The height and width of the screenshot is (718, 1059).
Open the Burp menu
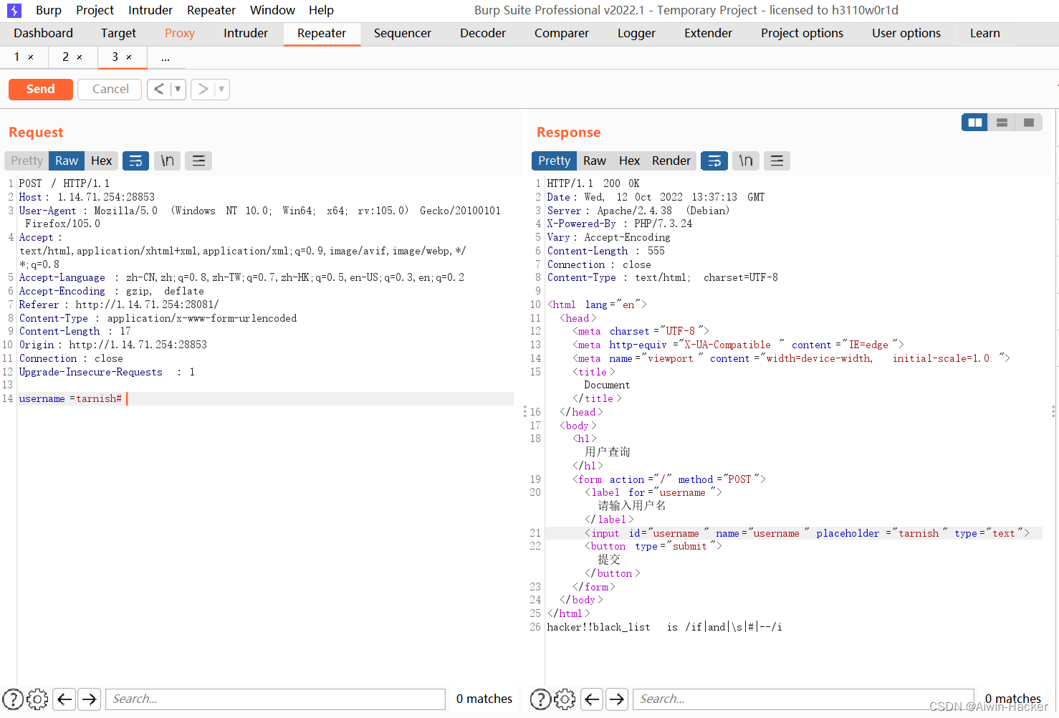point(48,10)
